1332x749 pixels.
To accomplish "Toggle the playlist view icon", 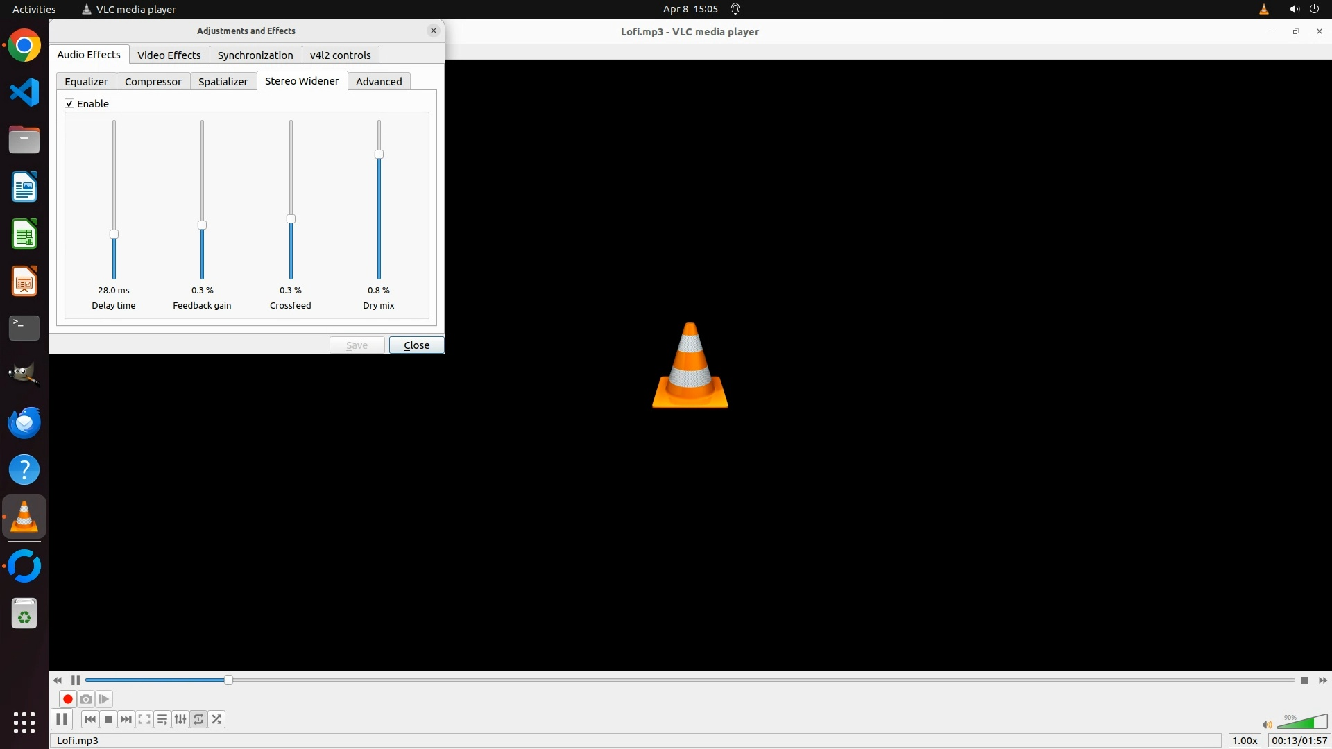I will [162, 719].
